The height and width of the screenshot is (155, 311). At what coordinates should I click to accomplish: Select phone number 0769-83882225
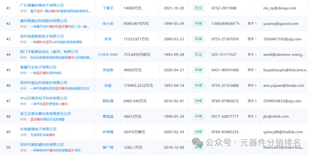click(225, 132)
